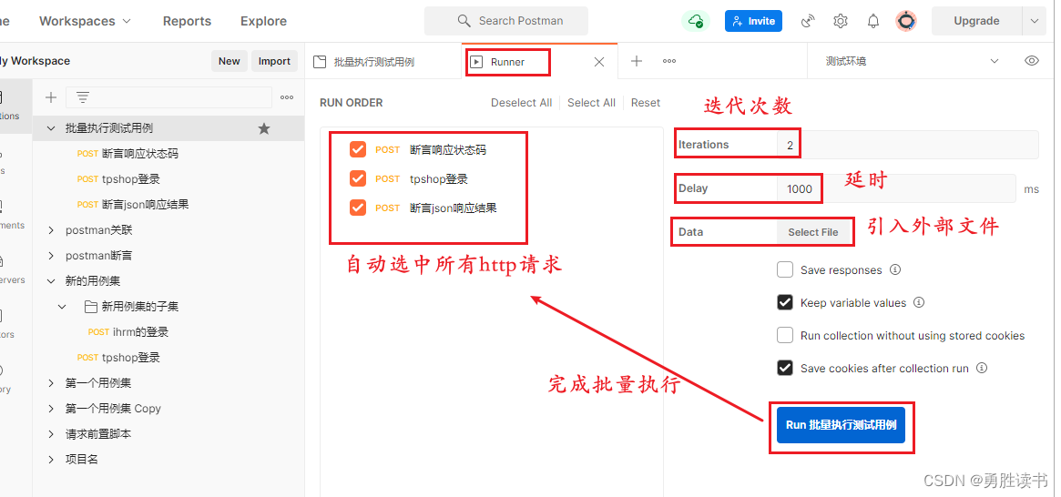1061x497 pixels.
Task: Open settings gear icon in header
Action: coord(841,21)
